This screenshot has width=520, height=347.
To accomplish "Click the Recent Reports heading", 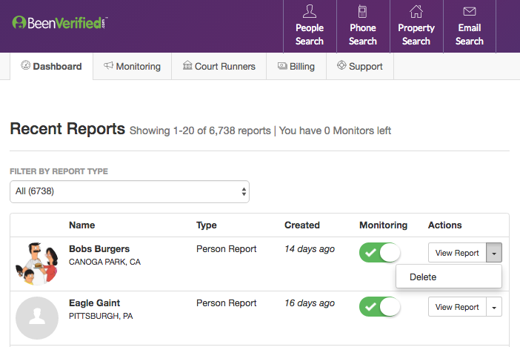I will tap(67, 129).
